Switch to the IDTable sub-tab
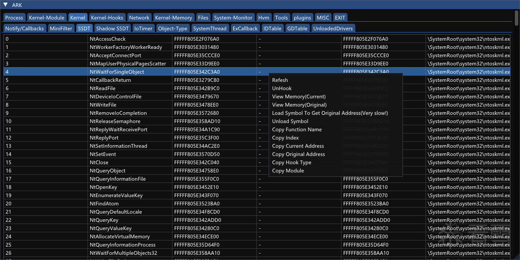The width and height of the screenshot is (520, 260). pos(273,28)
